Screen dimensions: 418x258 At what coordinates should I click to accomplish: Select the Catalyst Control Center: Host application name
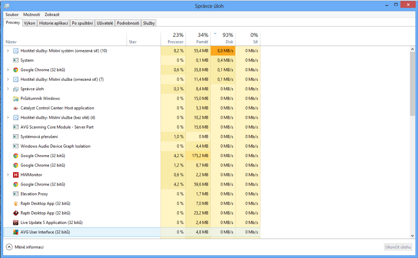point(57,108)
